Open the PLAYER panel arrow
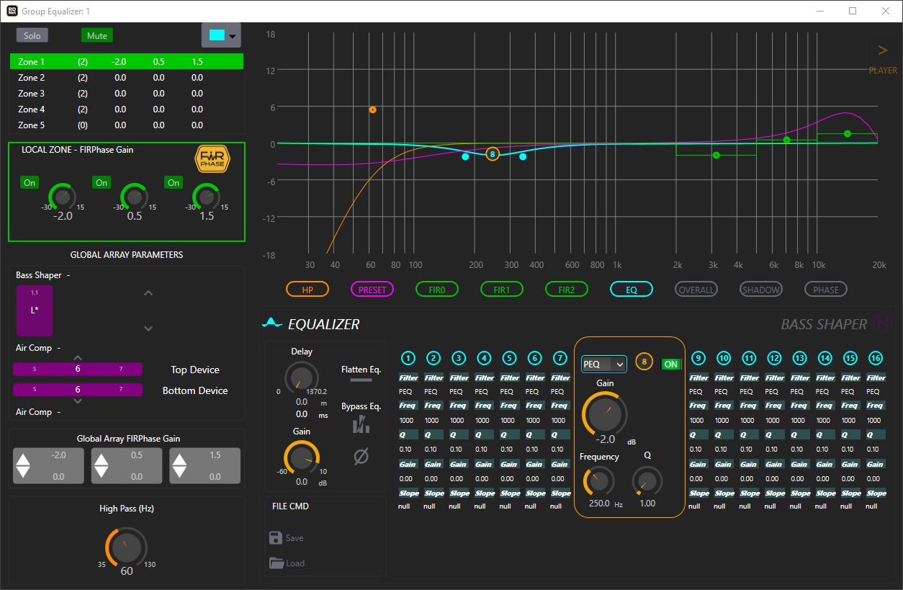This screenshot has height=590, width=903. click(882, 50)
